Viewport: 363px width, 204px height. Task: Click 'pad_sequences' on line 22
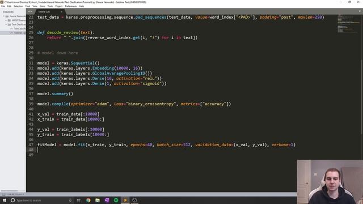151,17
